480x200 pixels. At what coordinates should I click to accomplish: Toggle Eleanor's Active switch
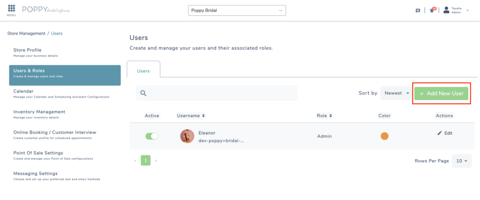tap(151, 136)
